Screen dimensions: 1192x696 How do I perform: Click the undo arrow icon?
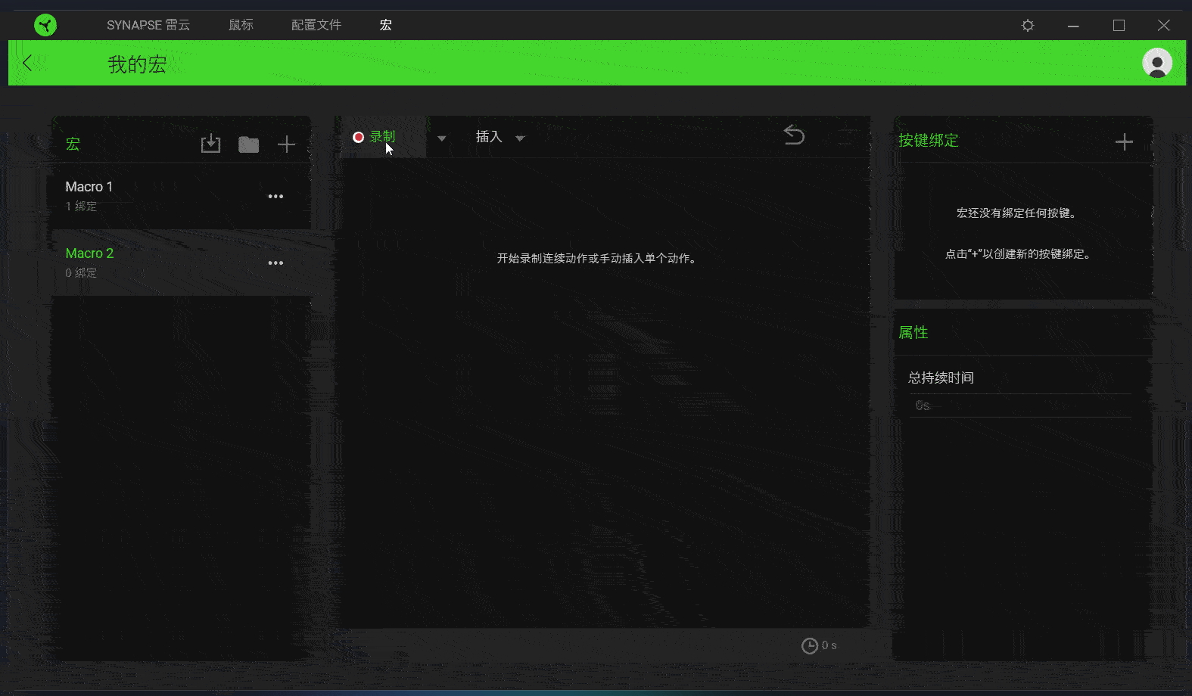pos(794,135)
